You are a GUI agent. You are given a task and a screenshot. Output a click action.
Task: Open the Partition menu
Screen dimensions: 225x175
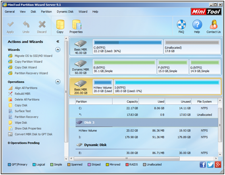(46, 12)
